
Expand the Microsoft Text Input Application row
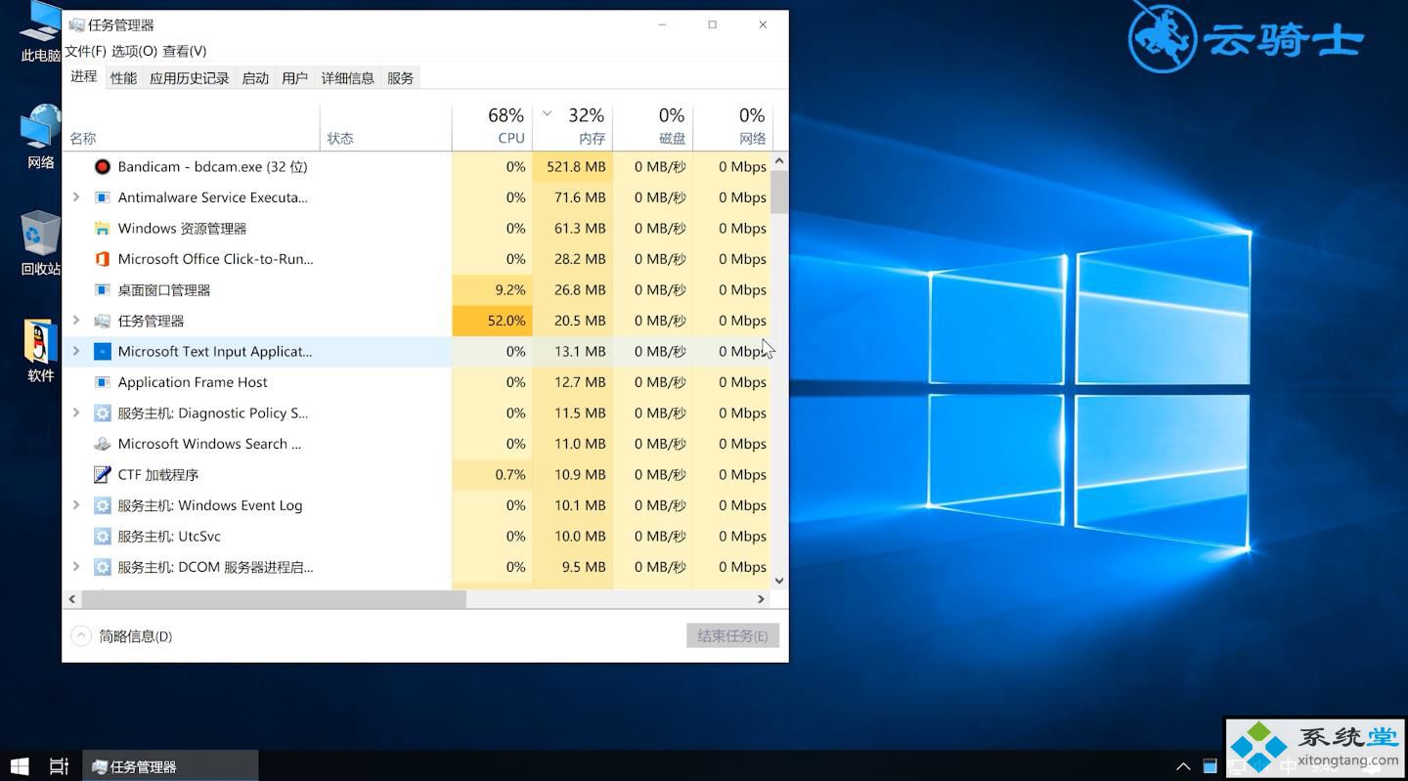point(76,352)
